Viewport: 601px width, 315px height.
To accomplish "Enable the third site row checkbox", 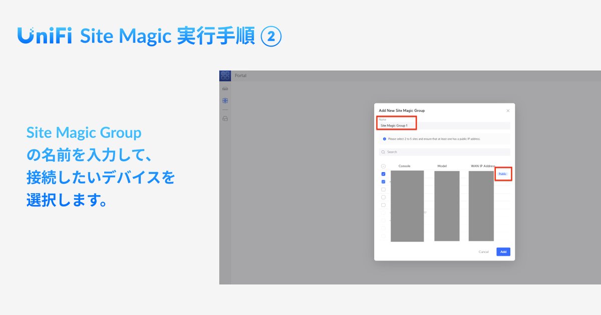I will click(383, 190).
